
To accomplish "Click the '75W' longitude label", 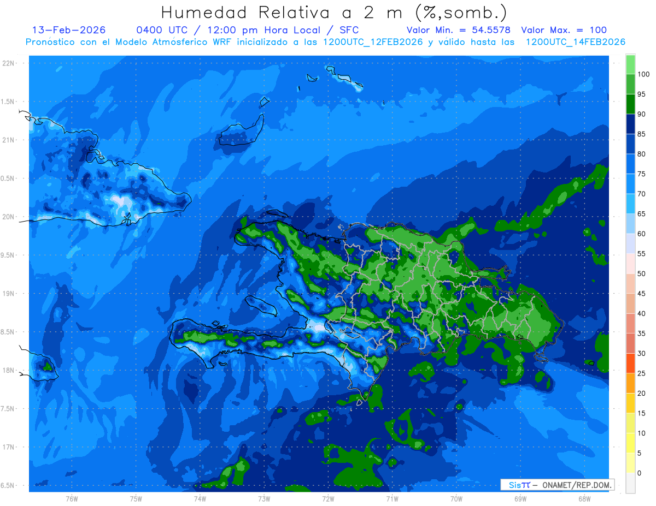I will [x=136, y=498].
